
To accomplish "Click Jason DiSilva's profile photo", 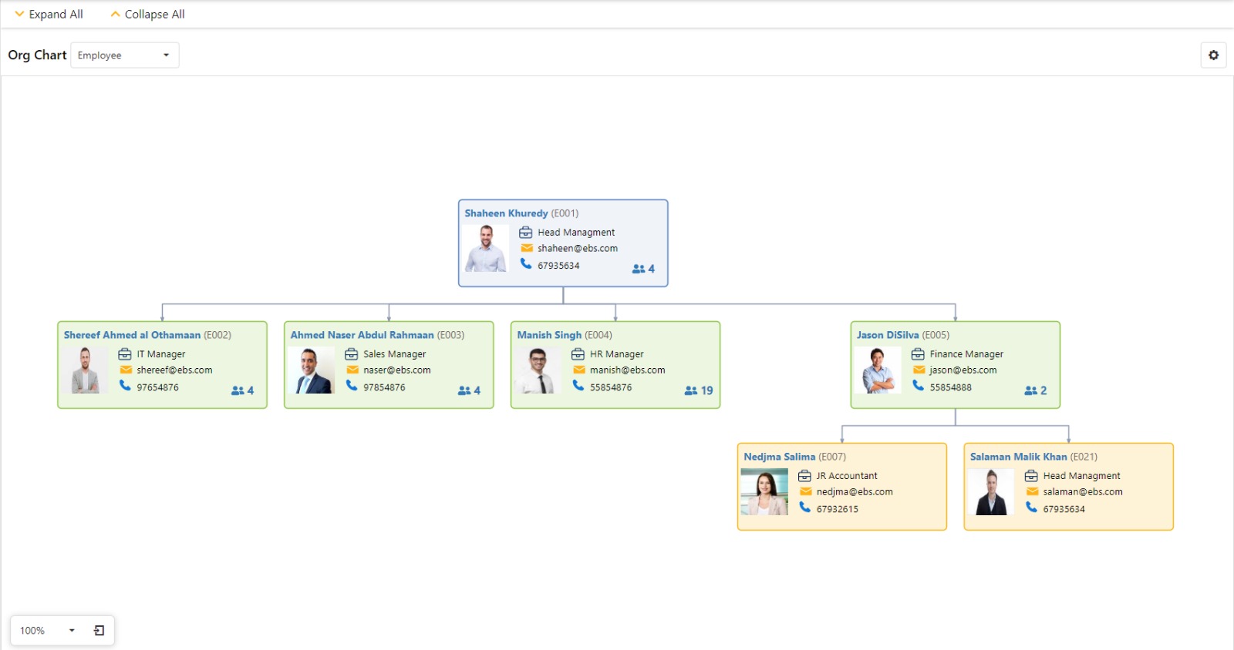I will click(x=878, y=370).
